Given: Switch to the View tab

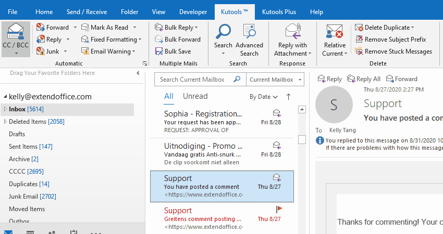Looking at the screenshot, I should point(158,12).
